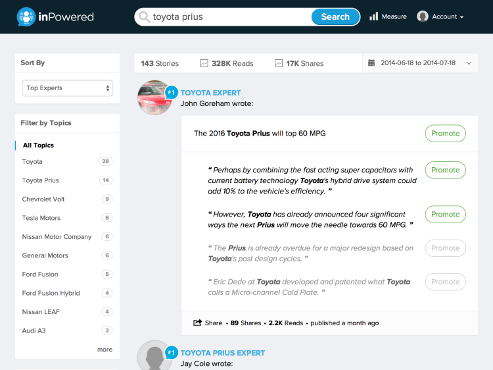Open John Goreham's red car avatar
This screenshot has height=370, width=493.
tap(154, 97)
